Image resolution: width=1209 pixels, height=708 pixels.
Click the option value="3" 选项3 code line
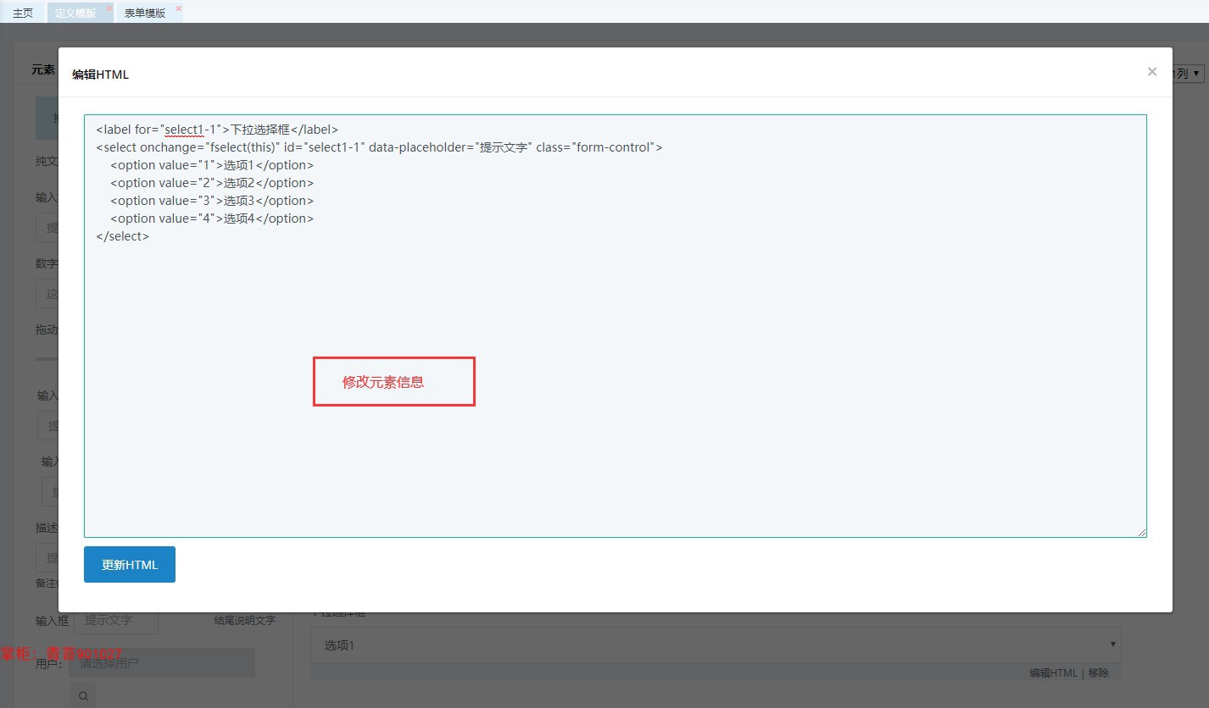pos(212,201)
